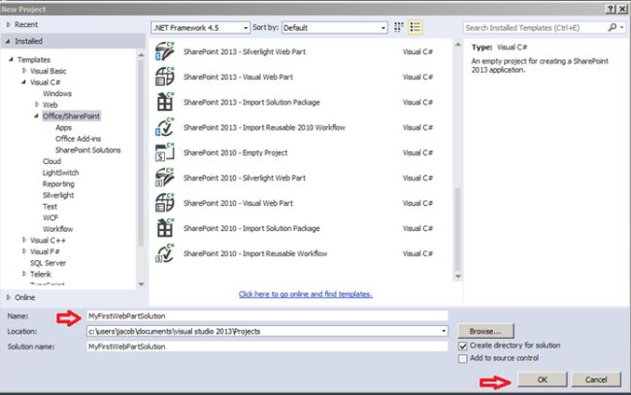
Task: Select SharePoint 2010 Empty Project icon
Action: (165, 152)
